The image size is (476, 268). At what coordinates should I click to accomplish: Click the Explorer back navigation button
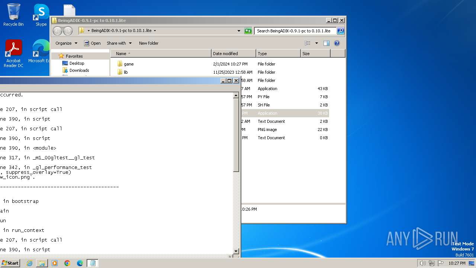click(x=57, y=31)
